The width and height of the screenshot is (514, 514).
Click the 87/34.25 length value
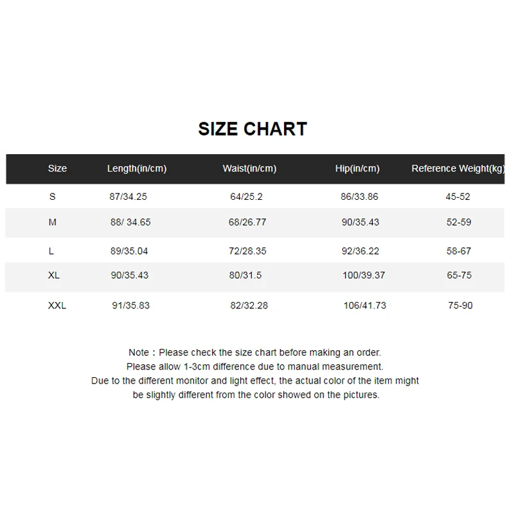[x=128, y=197]
